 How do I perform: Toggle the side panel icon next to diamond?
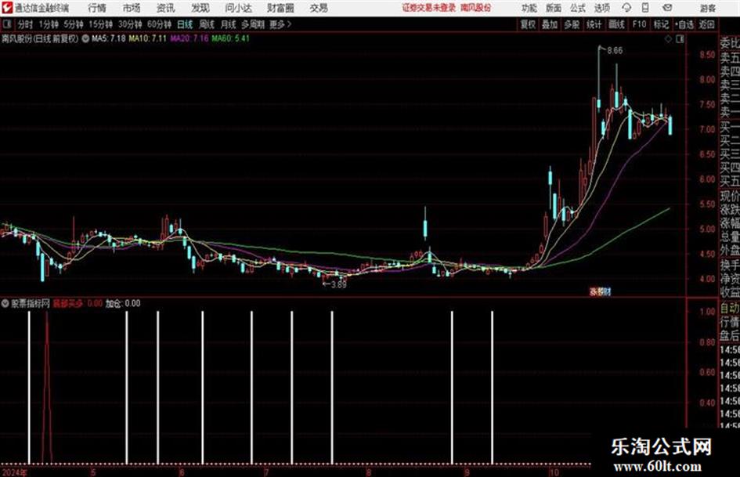[x=680, y=39]
